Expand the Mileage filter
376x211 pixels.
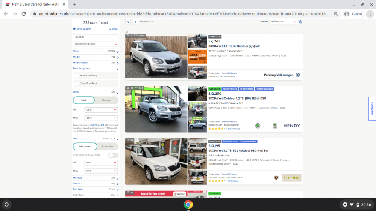click(x=96, y=178)
